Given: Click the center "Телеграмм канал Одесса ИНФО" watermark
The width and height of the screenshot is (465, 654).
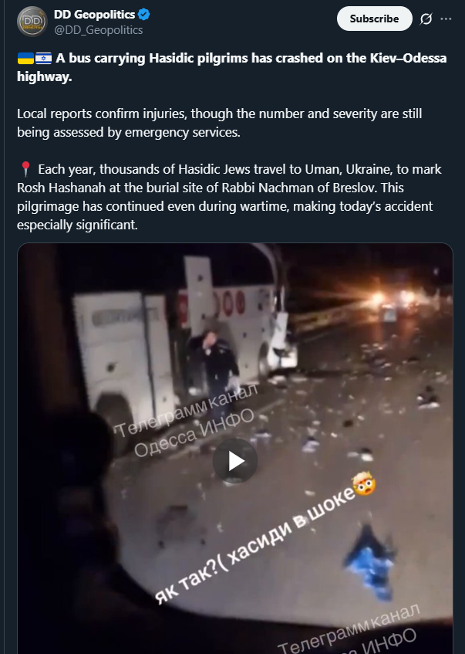Looking at the screenshot, I should point(187,419).
